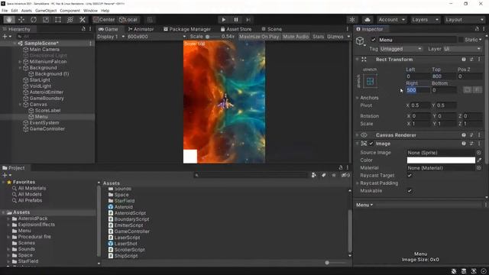Toggle Raycast Target checkbox
The height and width of the screenshot is (275, 489).
[x=410, y=175]
